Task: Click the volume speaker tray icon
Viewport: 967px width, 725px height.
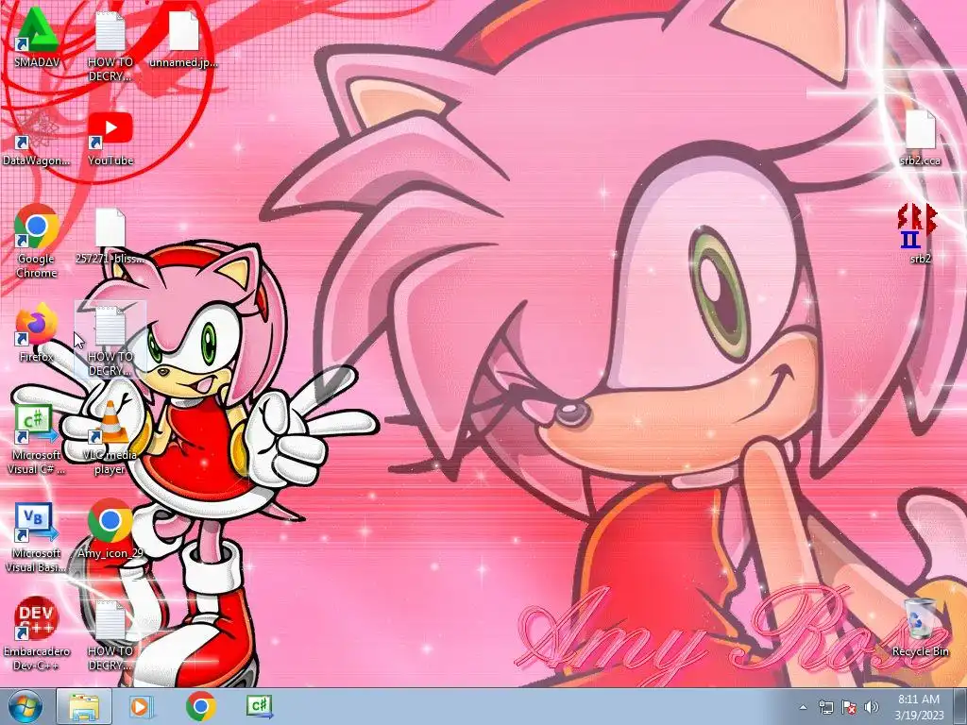Action: [872, 707]
